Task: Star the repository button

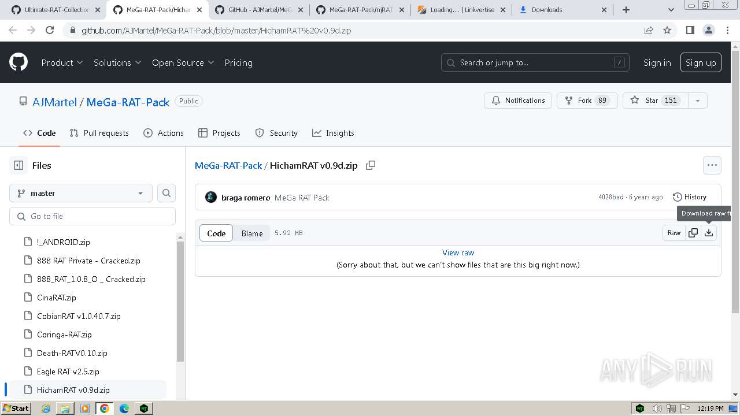Action: (656, 101)
